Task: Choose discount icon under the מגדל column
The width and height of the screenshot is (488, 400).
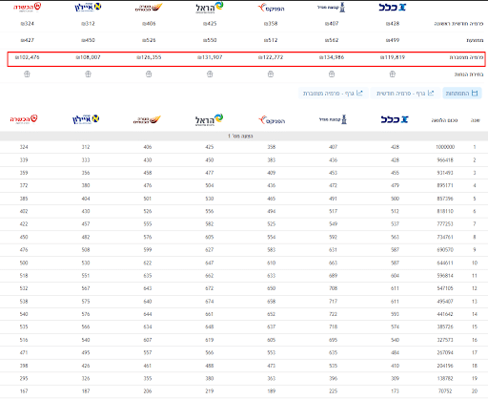Action: (332, 74)
